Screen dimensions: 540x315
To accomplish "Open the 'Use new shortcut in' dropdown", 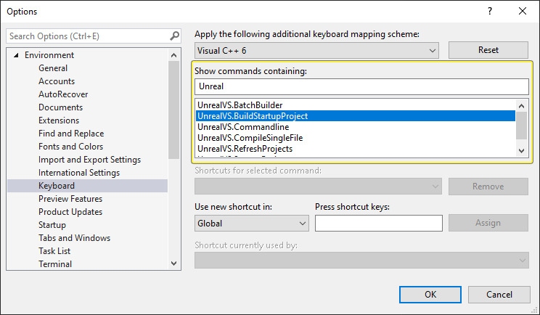I will point(251,223).
